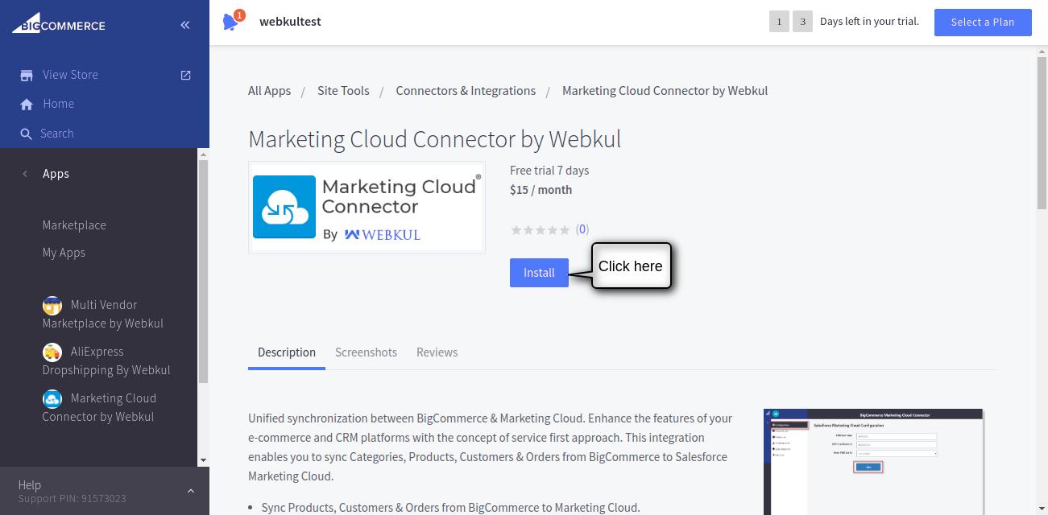Go back using Apps chevron arrow
This screenshot has height=515, width=1048.
coord(25,174)
